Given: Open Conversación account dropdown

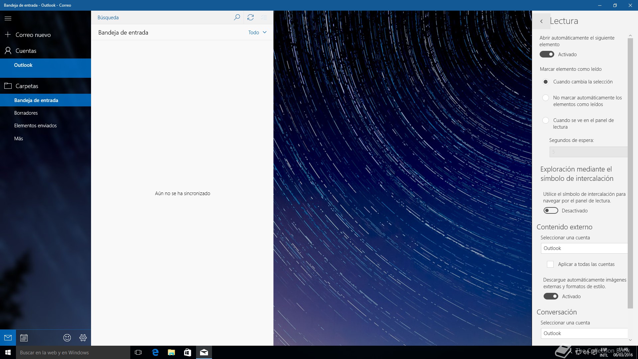Looking at the screenshot, I should 584,333.
